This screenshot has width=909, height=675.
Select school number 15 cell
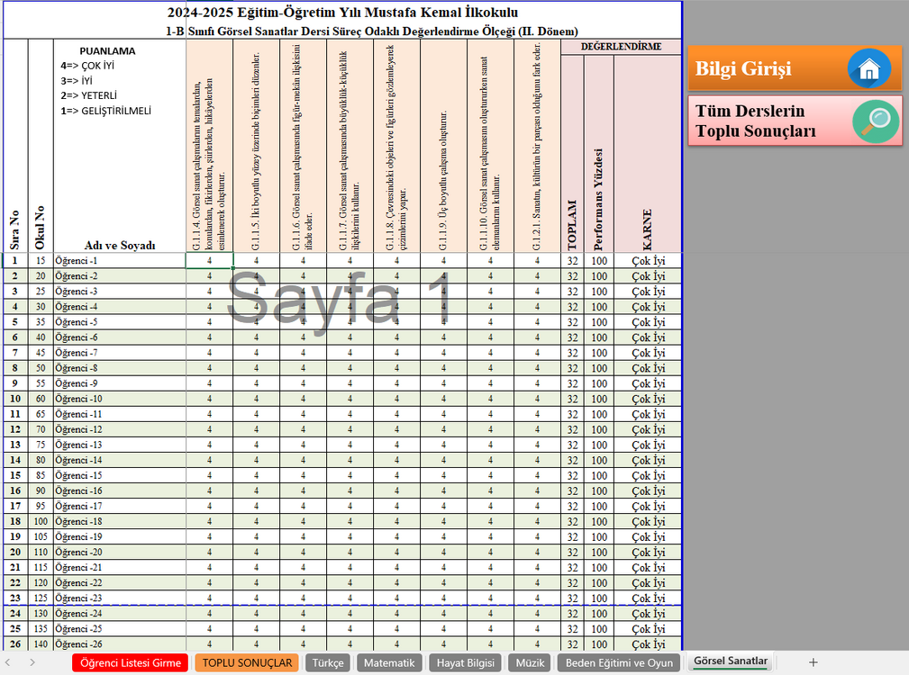41,260
